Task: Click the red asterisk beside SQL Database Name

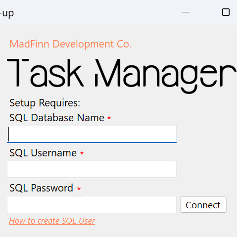Action: click(x=109, y=118)
